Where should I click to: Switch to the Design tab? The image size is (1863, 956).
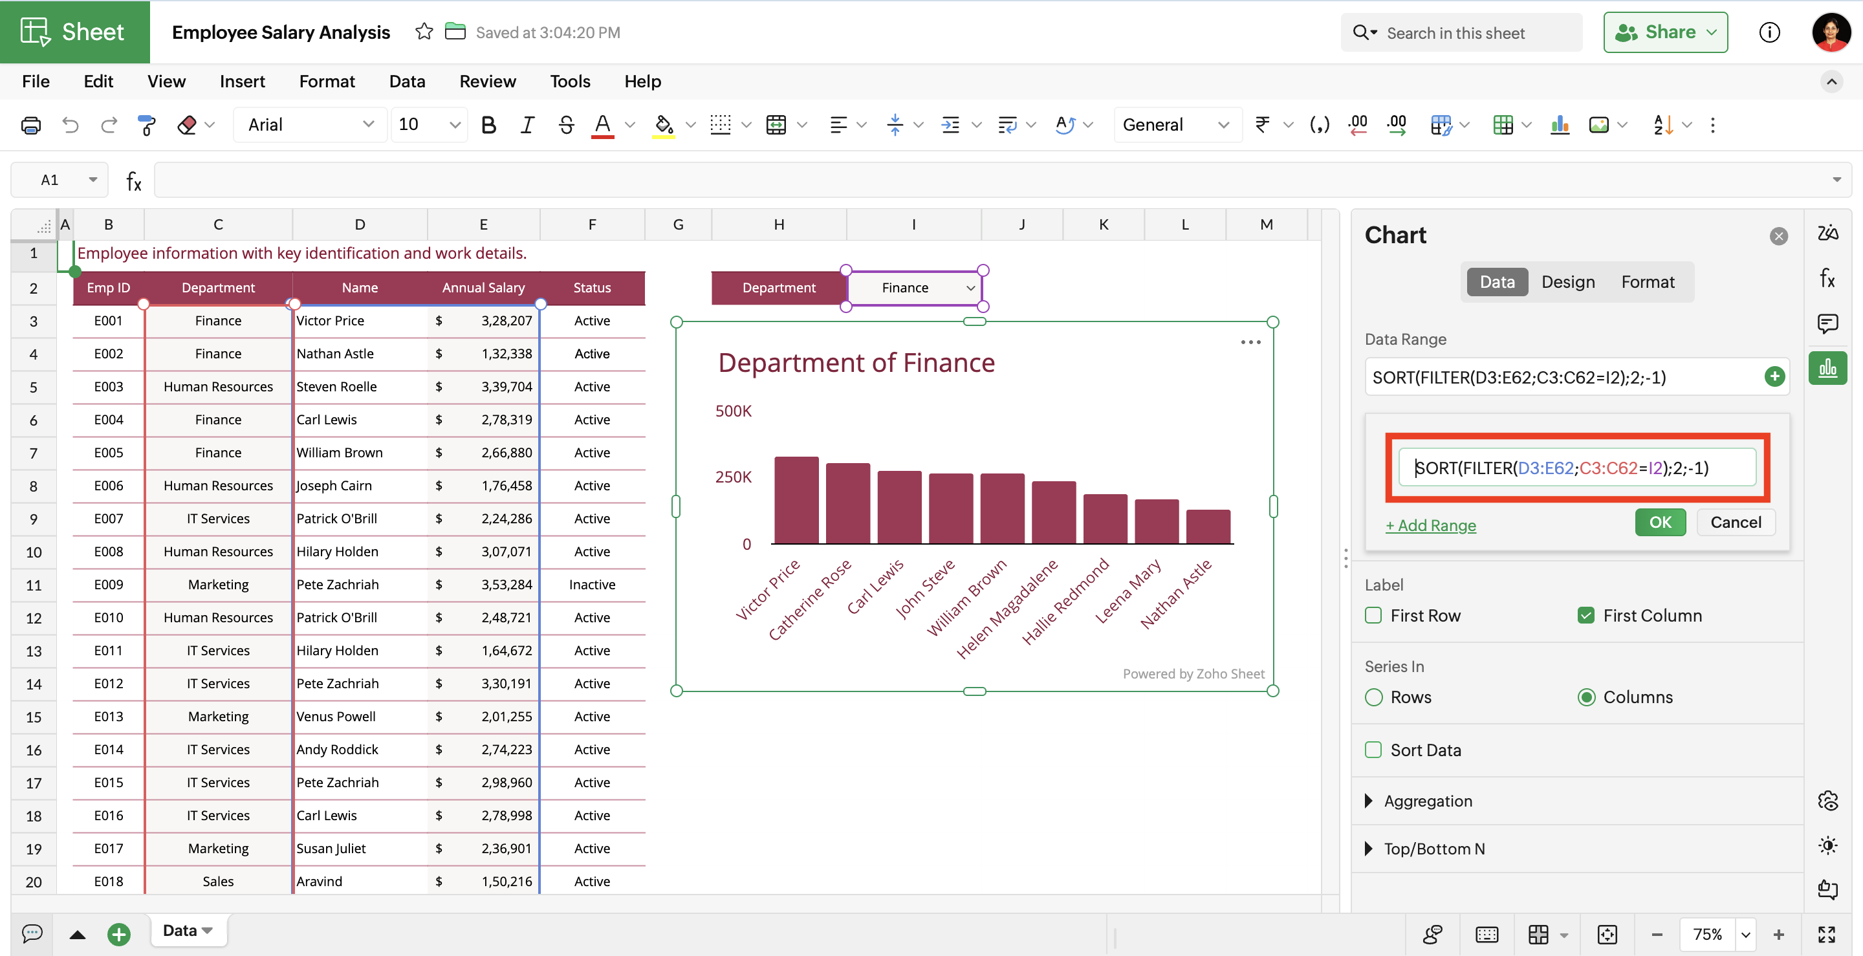1567,282
